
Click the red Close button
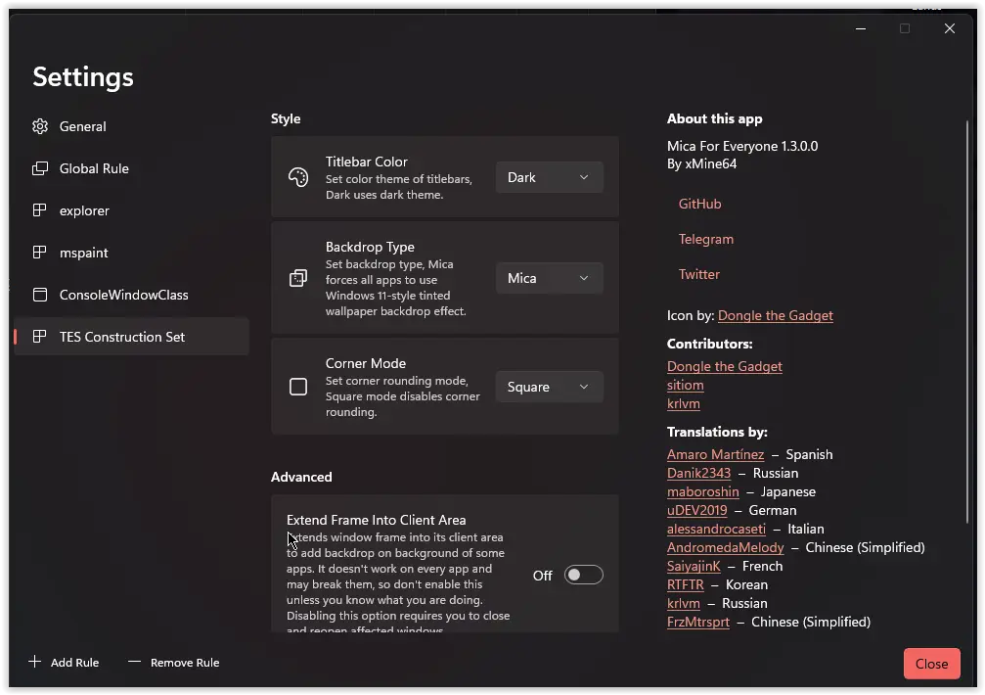click(x=931, y=664)
